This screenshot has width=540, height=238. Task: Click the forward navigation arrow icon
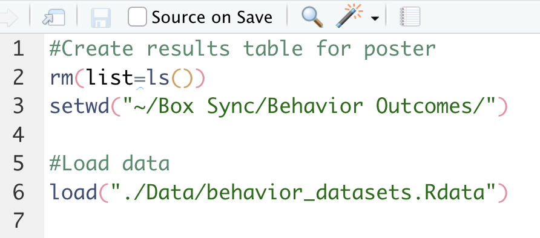tap(8, 18)
